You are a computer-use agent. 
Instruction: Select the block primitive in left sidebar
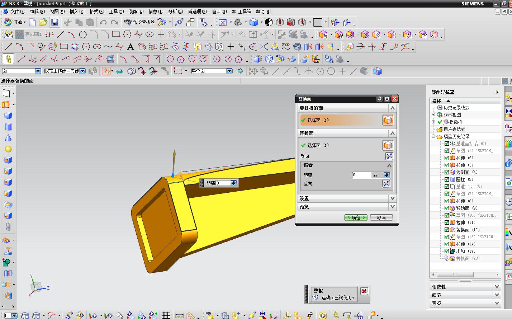(8, 116)
